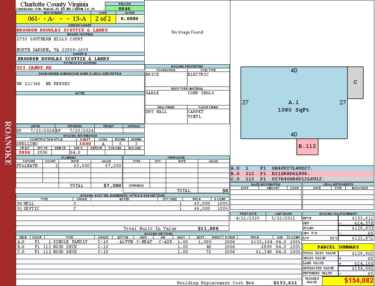The image size is (375, 286).
Task: Click the gray C section box in sketch
Action: (355, 82)
